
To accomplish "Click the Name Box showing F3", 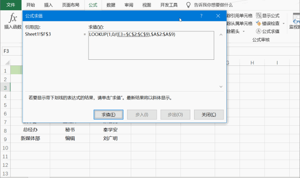I will pos(12,51).
